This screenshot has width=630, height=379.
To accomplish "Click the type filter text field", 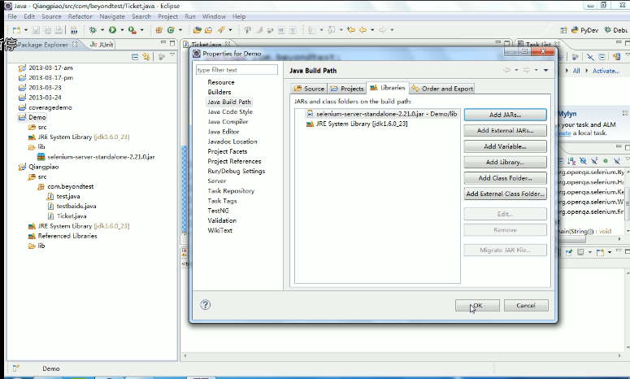I will 237,70.
